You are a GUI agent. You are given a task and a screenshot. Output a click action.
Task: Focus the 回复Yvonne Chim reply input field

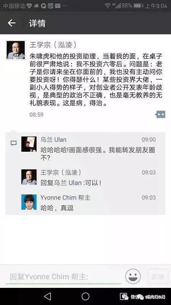tap(63, 277)
